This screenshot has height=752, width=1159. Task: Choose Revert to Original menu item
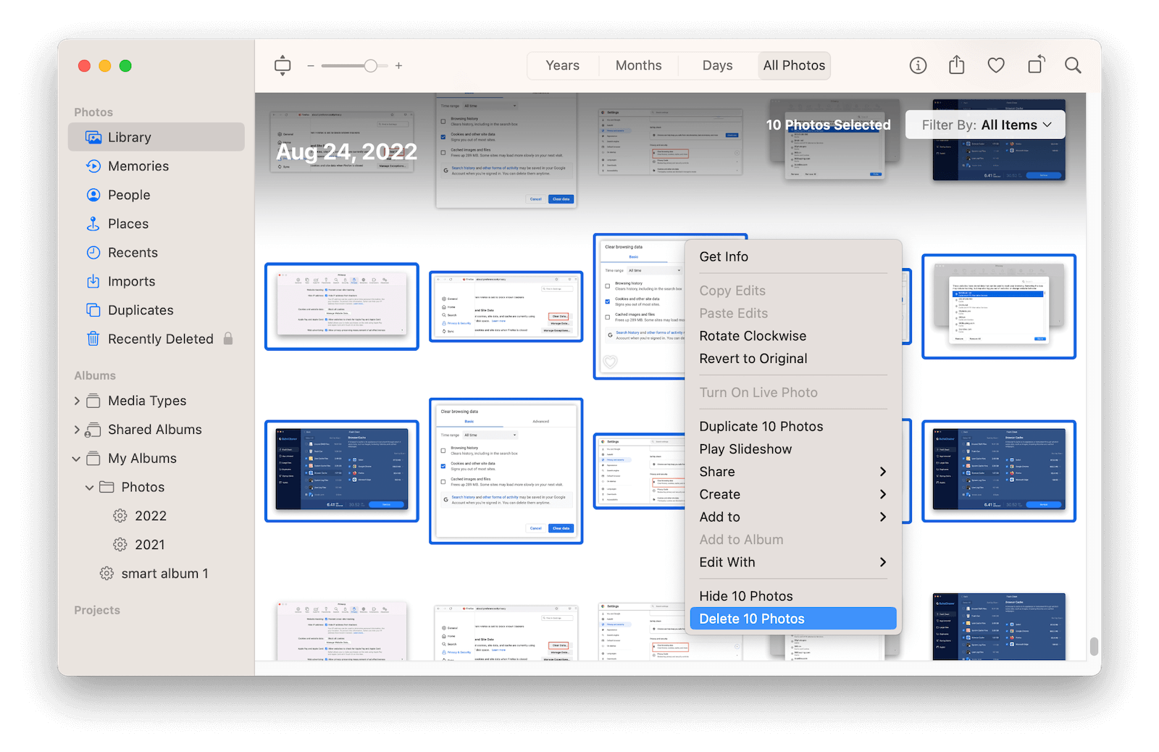(793, 359)
